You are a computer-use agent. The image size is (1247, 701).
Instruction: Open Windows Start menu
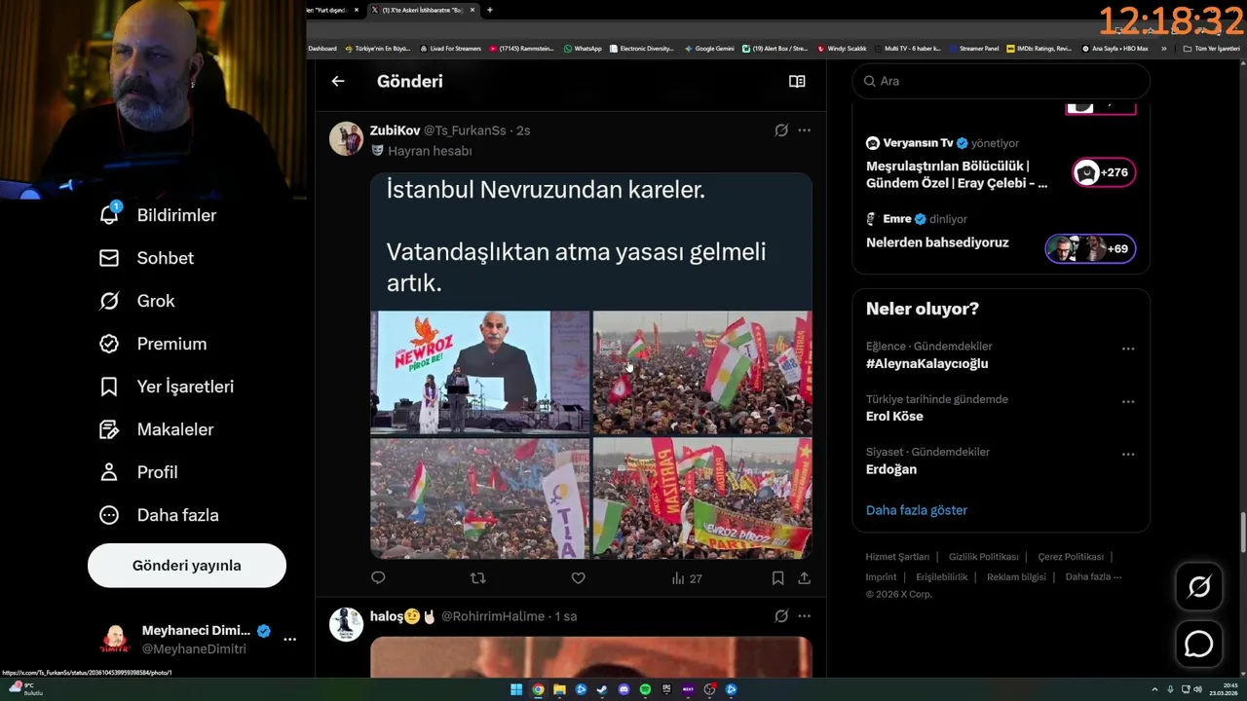516,689
